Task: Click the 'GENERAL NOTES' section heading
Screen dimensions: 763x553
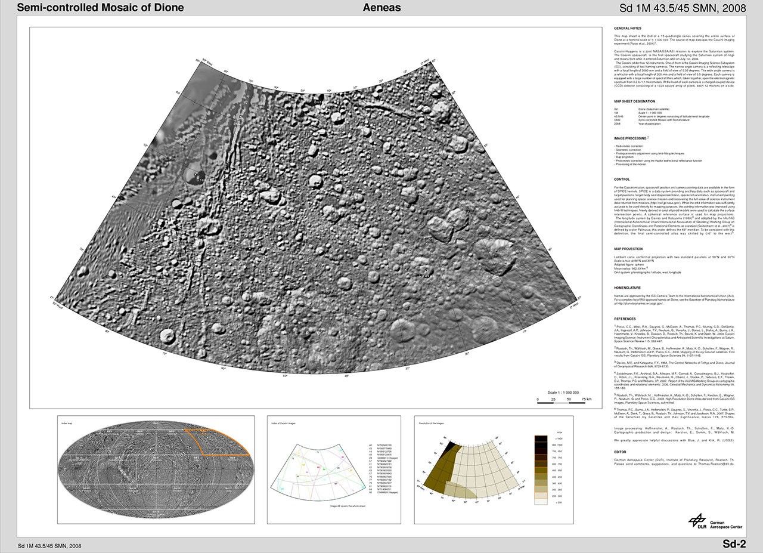Action: tap(627, 29)
